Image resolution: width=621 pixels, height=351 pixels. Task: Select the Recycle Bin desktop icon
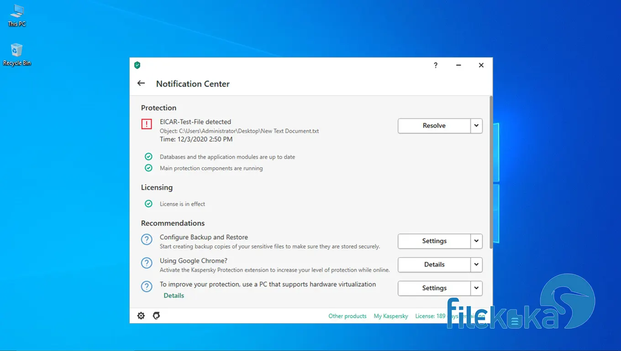tap(17, 55)
